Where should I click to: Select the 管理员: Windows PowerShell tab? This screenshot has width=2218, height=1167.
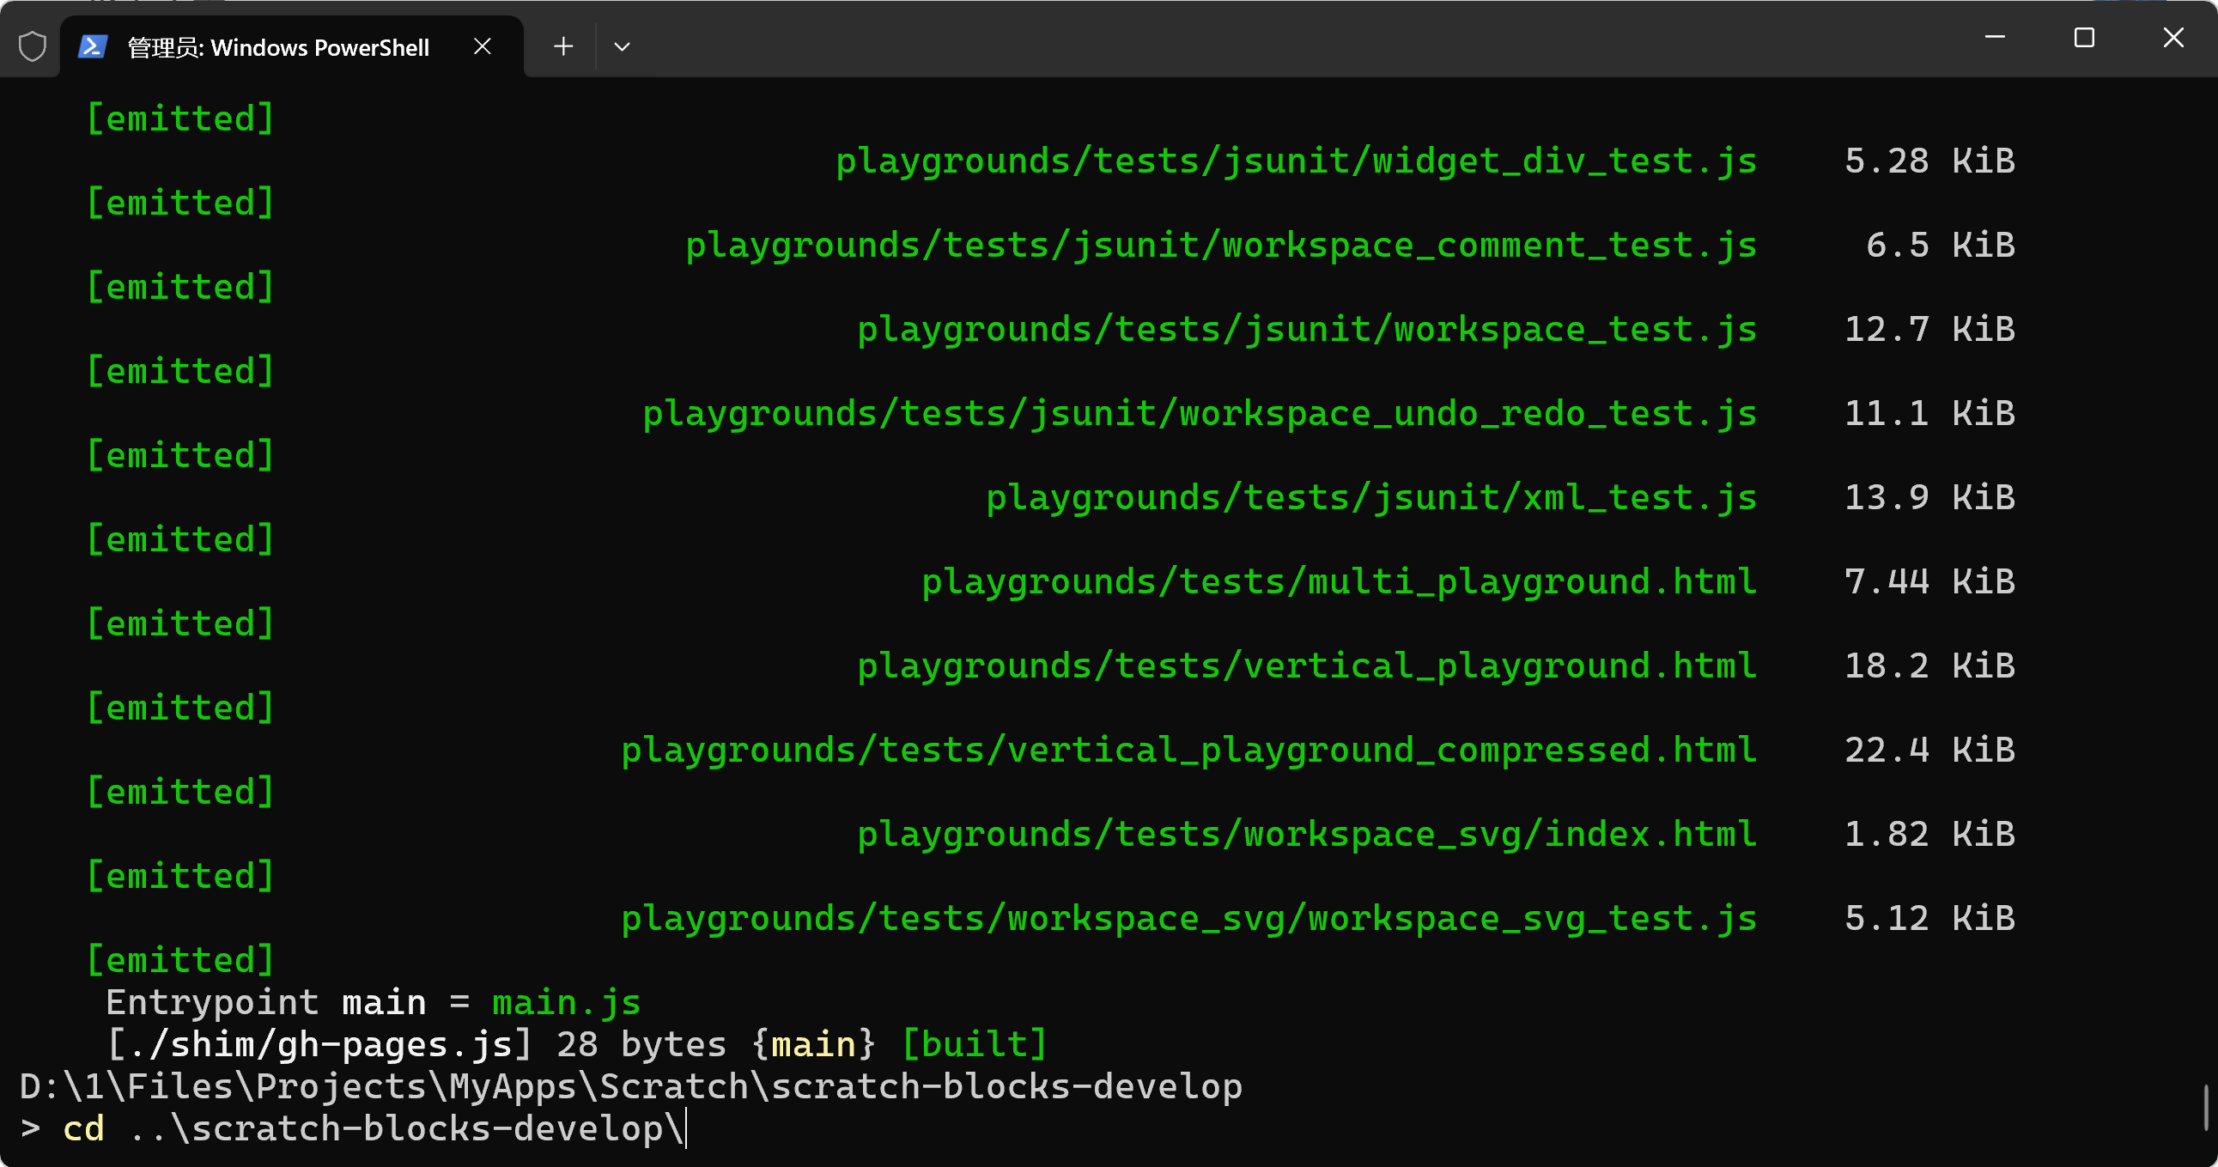pyautogui.click(x=277, y=47)
